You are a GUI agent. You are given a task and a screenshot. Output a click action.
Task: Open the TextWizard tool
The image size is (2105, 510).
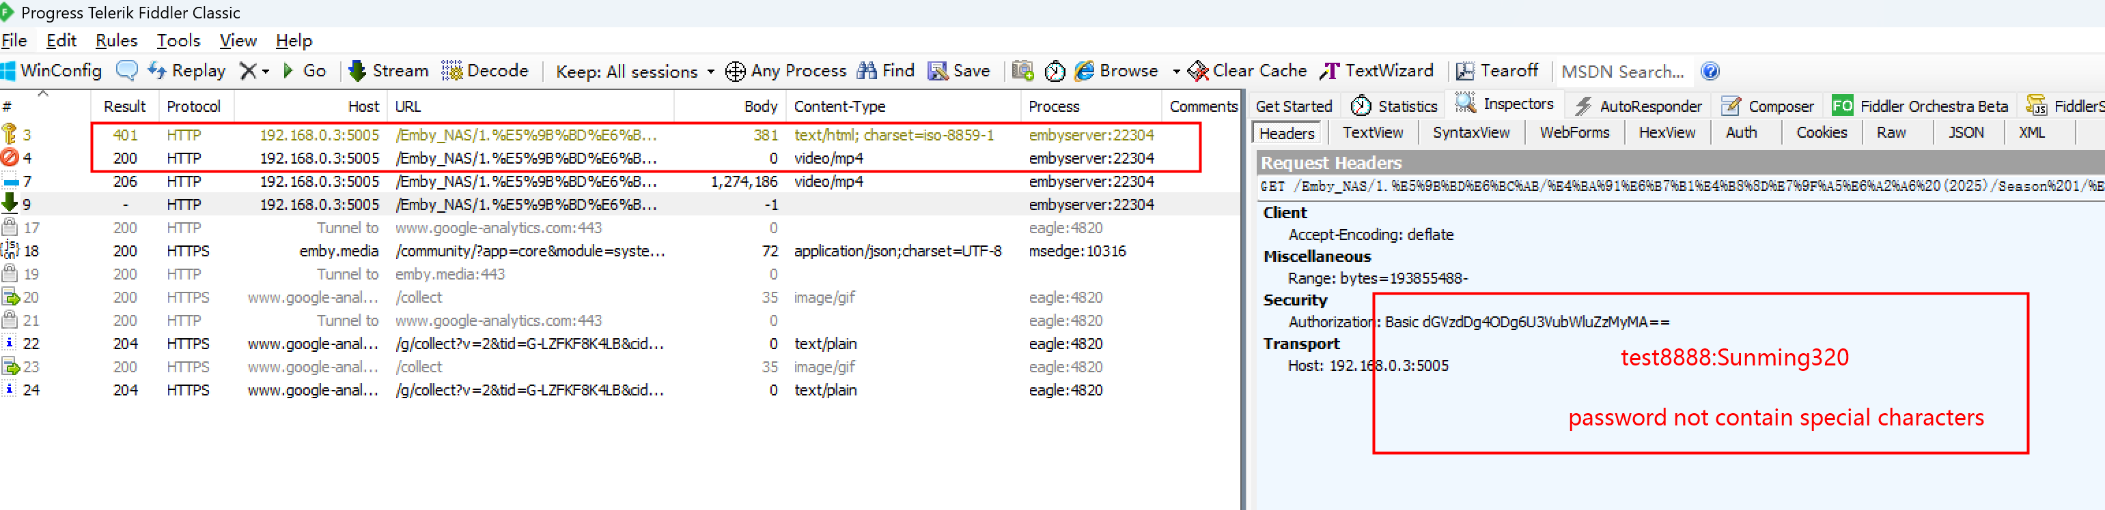(x=1377, y=71)
